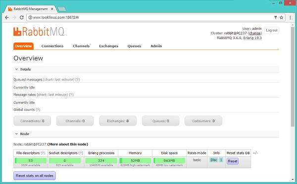
Task: Click the Disc info badge
Action: [214, 160]
